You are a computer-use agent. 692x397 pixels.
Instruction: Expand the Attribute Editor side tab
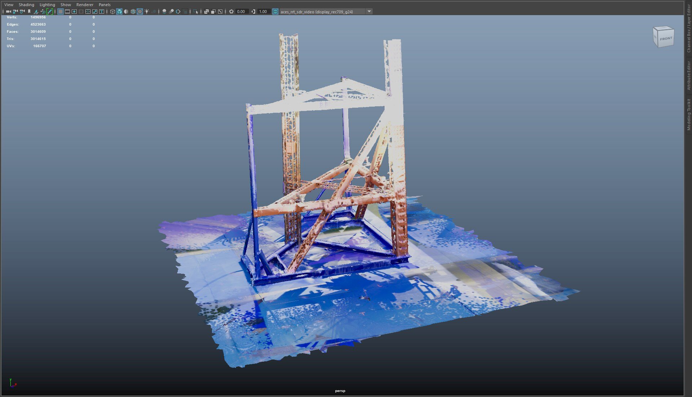(x=688, y=75)
